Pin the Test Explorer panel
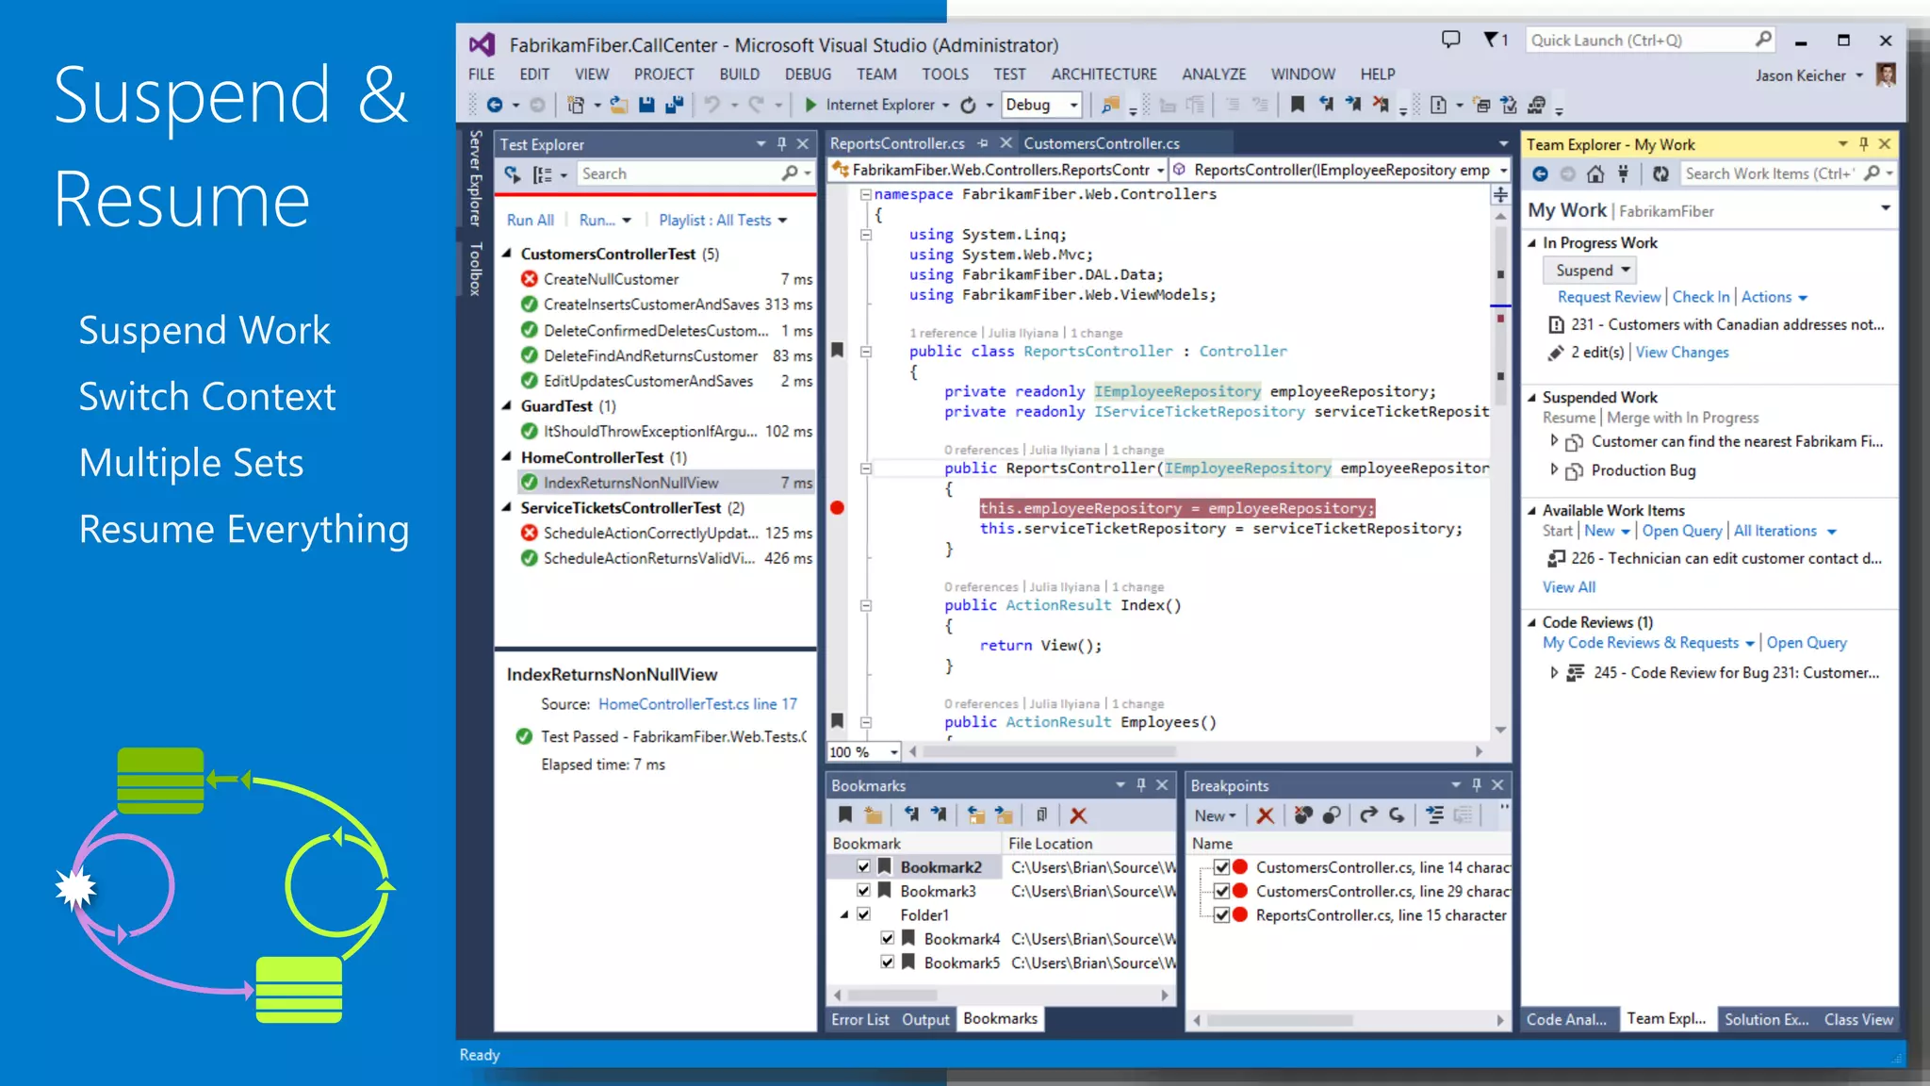Viewport: 1930px width, 1086px height. click(x=781, y=143)
